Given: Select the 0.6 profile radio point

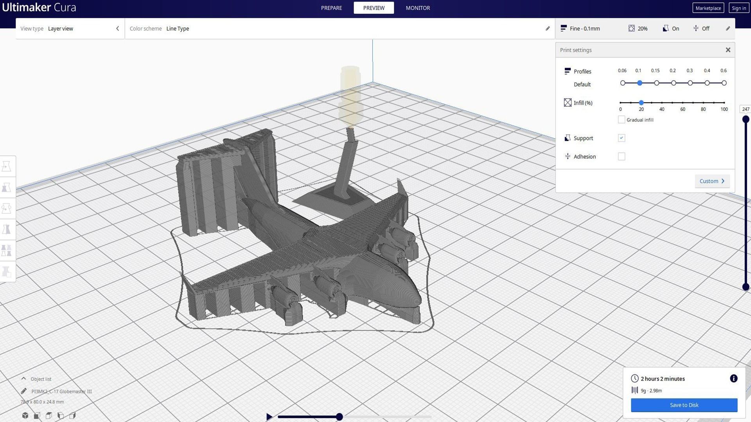Looking at the screenshot, I should pyautogui.click(x=724, y=83).
